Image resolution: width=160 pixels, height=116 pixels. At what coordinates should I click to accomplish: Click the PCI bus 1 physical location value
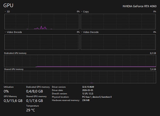(97, 97)
